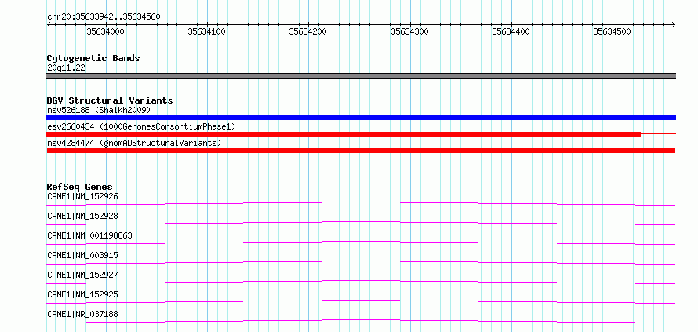Click the gray 20q11.22 cytogenetic band bar
This screenshot has width=698, height=332.
coord(361,76)
